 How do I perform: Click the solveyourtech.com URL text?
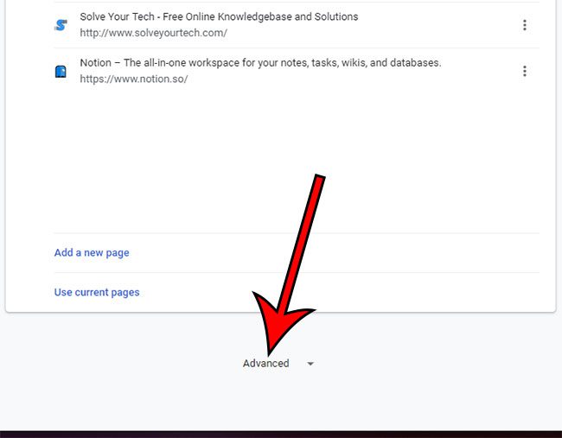[x=153, y=33]
